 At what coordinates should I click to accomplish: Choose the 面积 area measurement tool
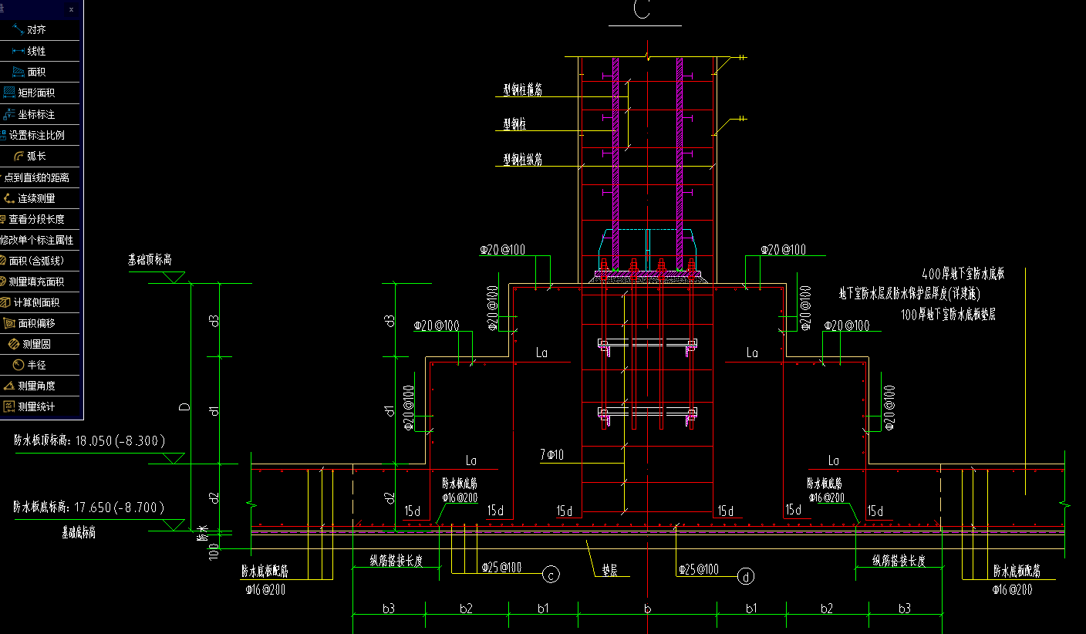[36, 72]
